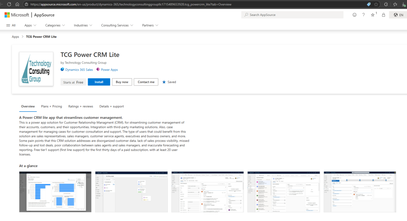Open feedback smiley icon
This screenshot has height=221, width=407.
tap(354, 15)
